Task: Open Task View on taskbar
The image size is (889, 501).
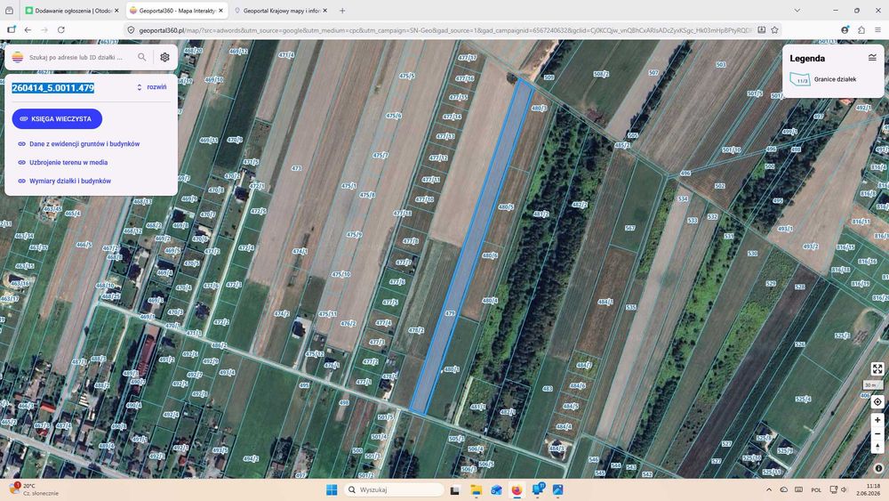Action: point(454,489)
